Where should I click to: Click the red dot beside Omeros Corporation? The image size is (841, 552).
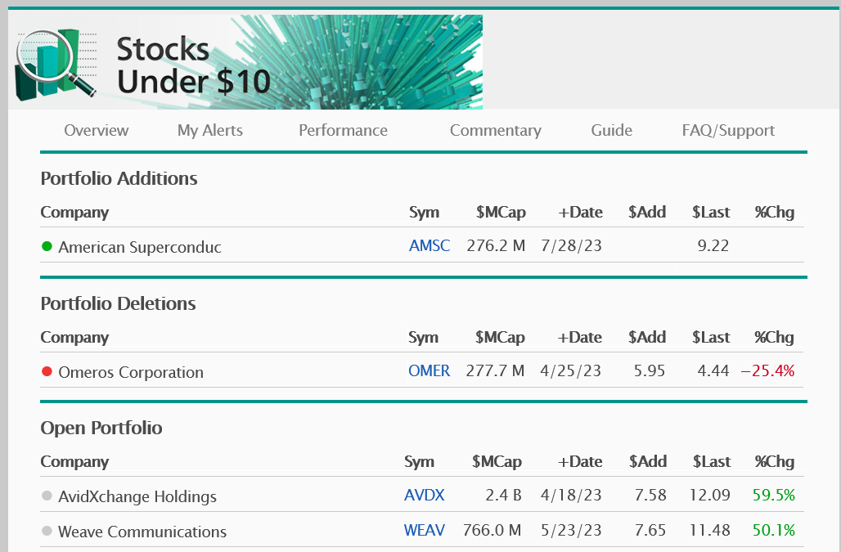47,370
